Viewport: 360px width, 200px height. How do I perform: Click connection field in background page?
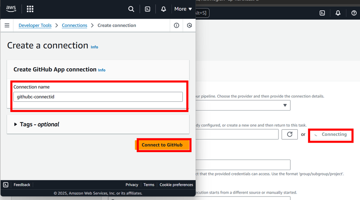[237, 134]
